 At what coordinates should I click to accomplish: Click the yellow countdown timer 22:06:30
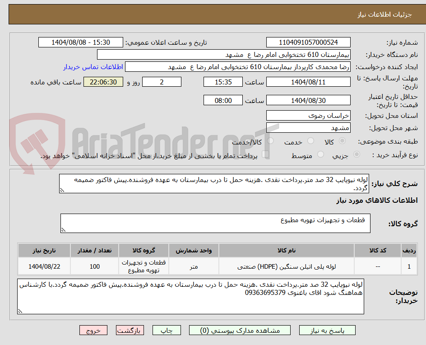102,82
